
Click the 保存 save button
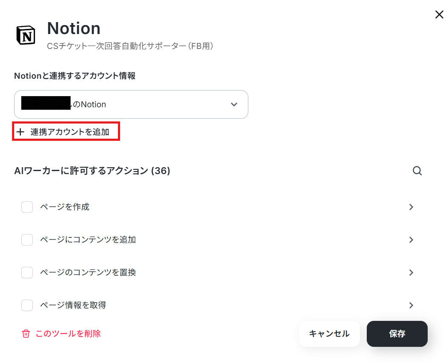coord(397,334)
